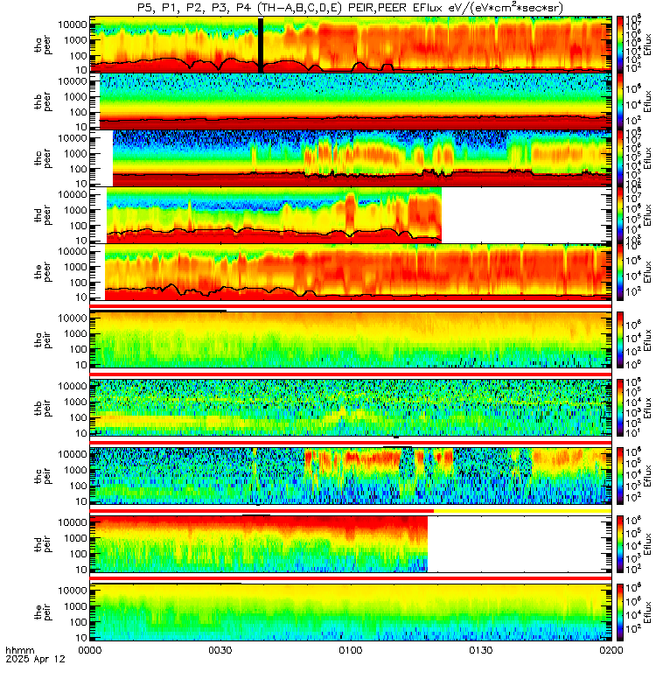The width and height of the screenshot is (656, 700).
Task: Click the tha peer Eflux color bar
Action: pos(620,45)
